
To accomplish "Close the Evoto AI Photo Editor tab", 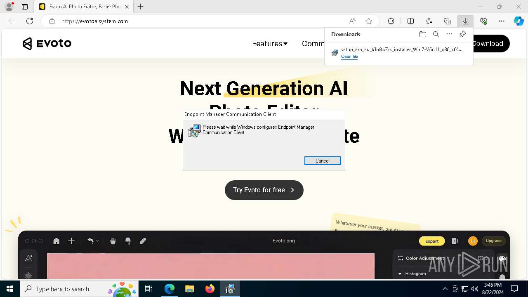I will (127, 7).
